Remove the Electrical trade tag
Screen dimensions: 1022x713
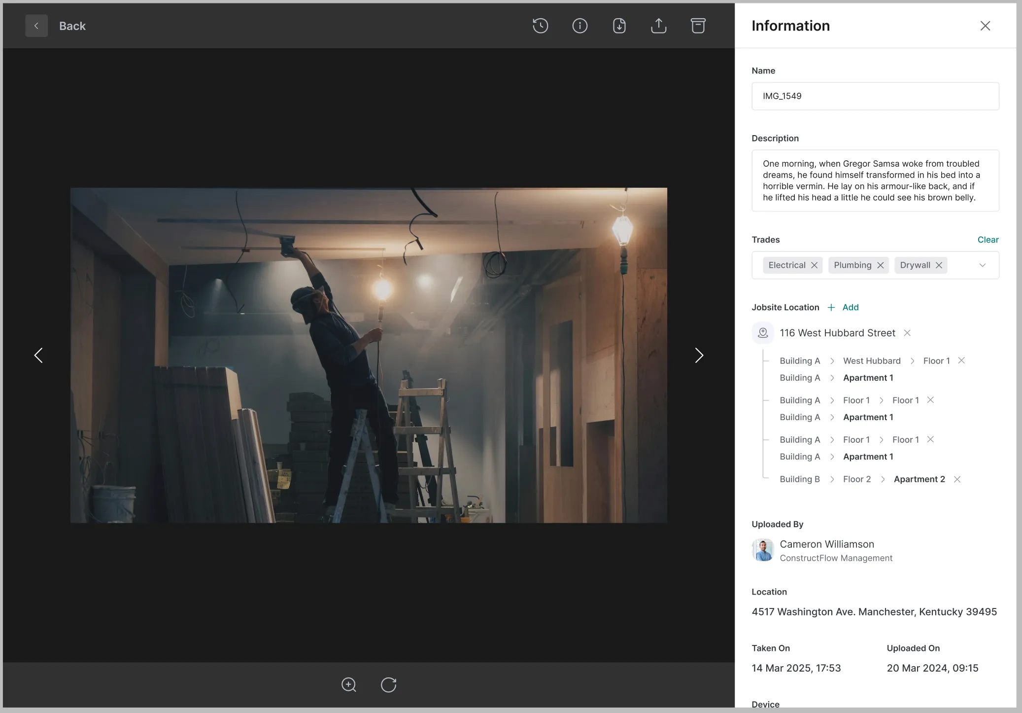click(815, 265)
